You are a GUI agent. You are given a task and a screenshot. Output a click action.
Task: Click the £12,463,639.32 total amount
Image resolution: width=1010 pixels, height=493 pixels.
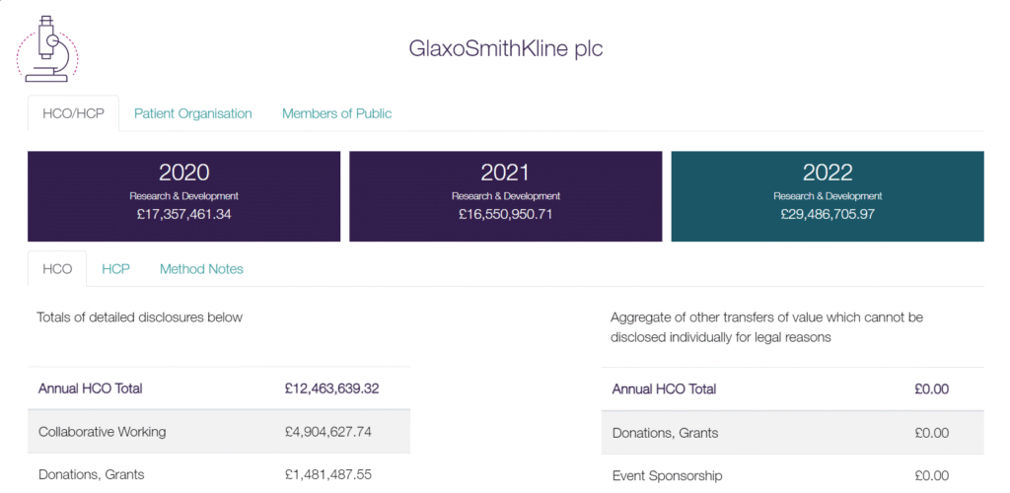pos(331,388)
